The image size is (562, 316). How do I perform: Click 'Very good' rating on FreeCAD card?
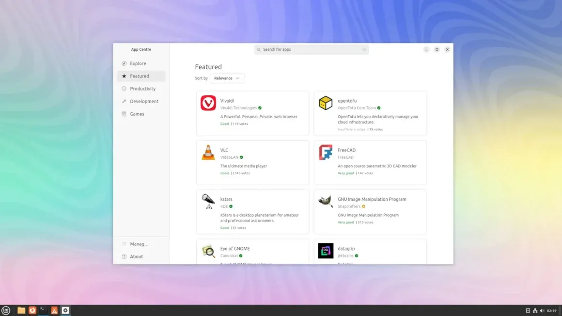coord(345,173)
